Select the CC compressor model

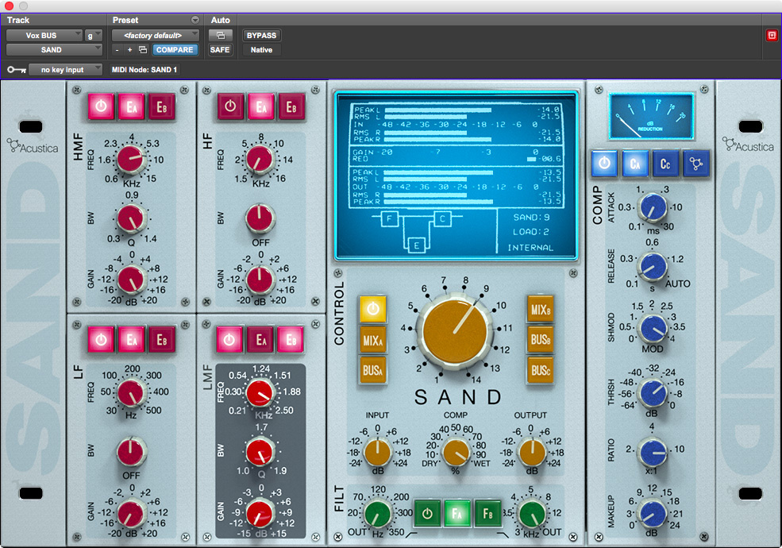tap(665, 163)
